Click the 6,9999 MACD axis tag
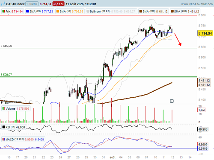Image resolution: width=214 pixels, height=160 pixels. click(x=203, y=145)
